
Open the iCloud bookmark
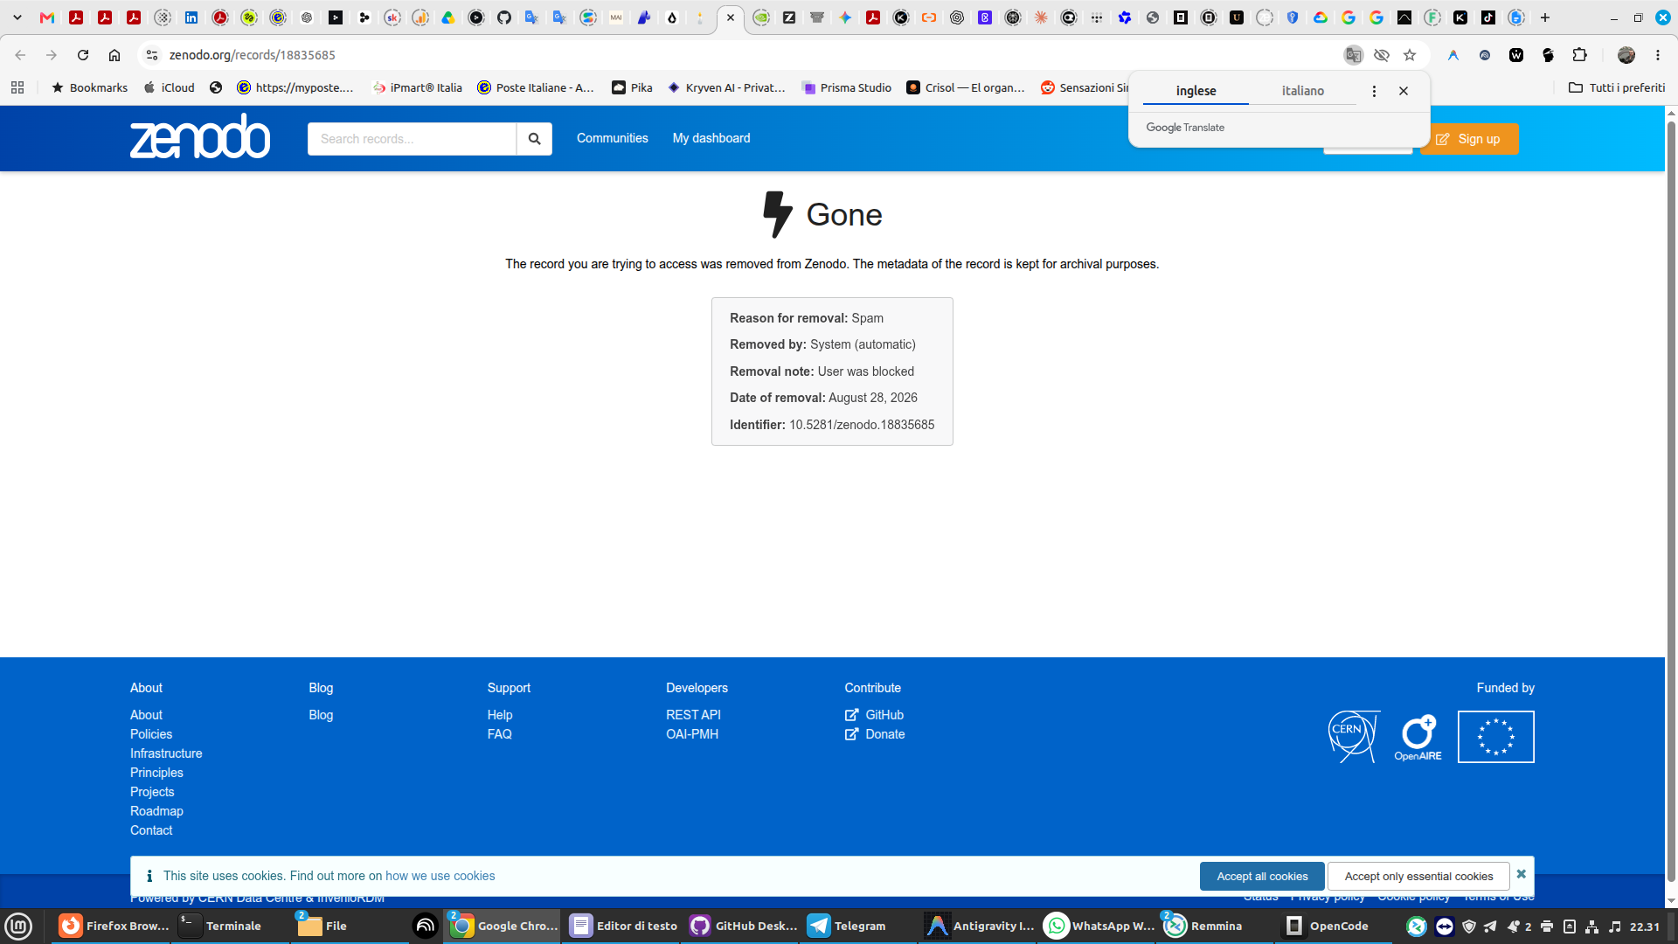(x=170, y=87)
